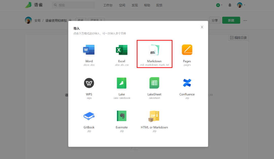Open the 空间 menu item
Image resolution: width=274 pixels, height=159 pixels.
tap(122, 5)
